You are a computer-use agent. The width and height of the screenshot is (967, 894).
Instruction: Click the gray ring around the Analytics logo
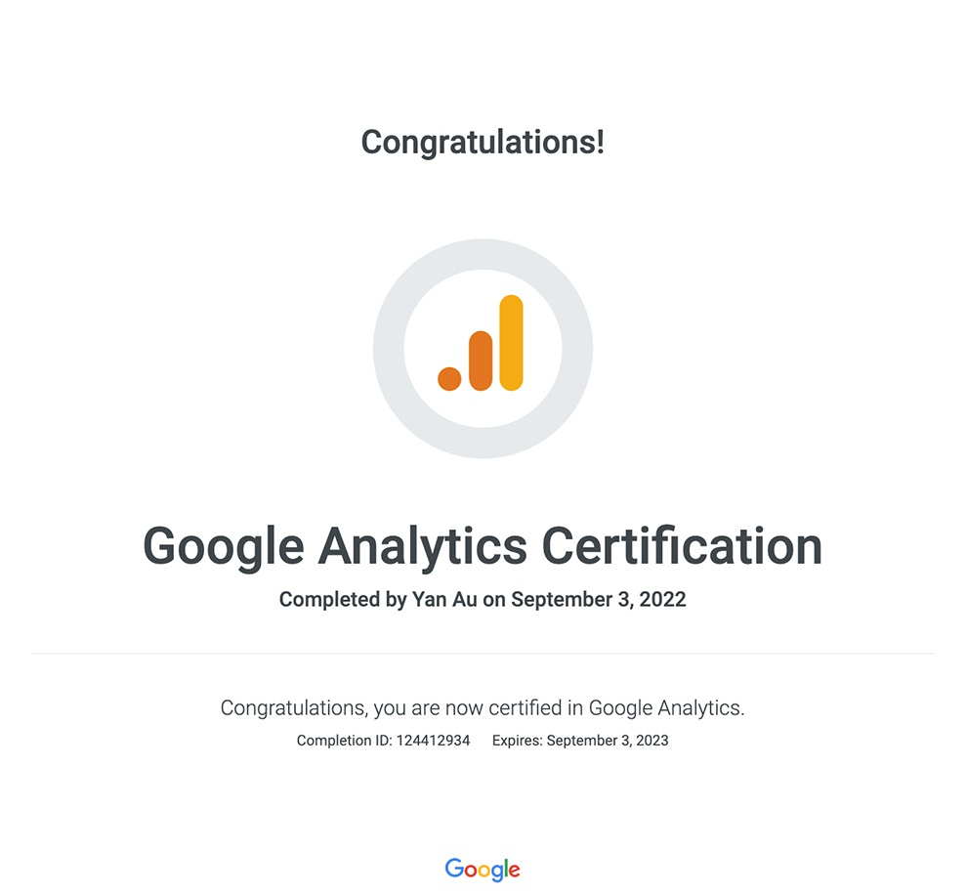click(389, 348)
